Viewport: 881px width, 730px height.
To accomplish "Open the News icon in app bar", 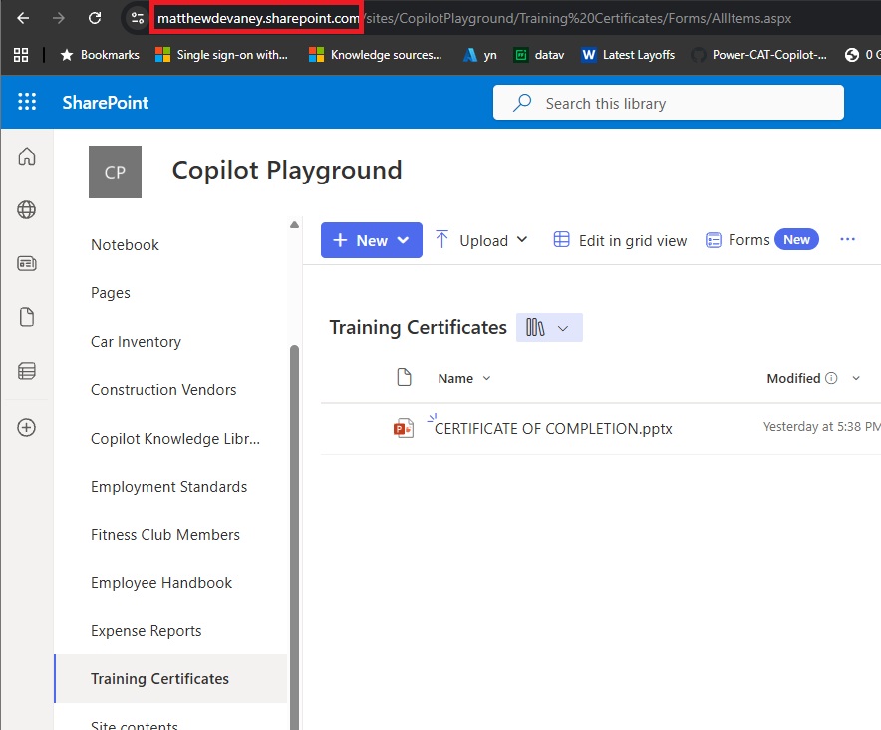I will [x=27, y=264].
